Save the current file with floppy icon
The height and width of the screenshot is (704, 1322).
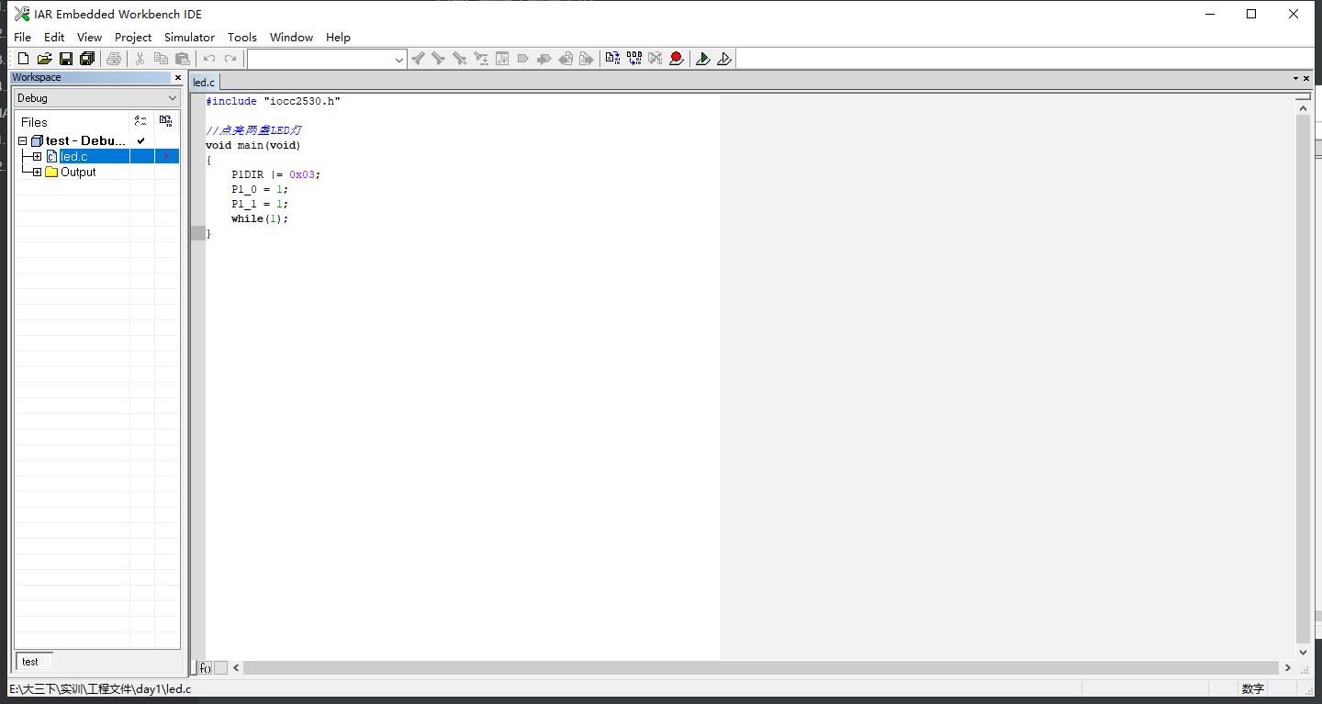(x=66, y=59)
